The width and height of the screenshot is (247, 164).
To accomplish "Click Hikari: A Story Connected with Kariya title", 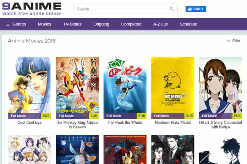I will point(220,125).
